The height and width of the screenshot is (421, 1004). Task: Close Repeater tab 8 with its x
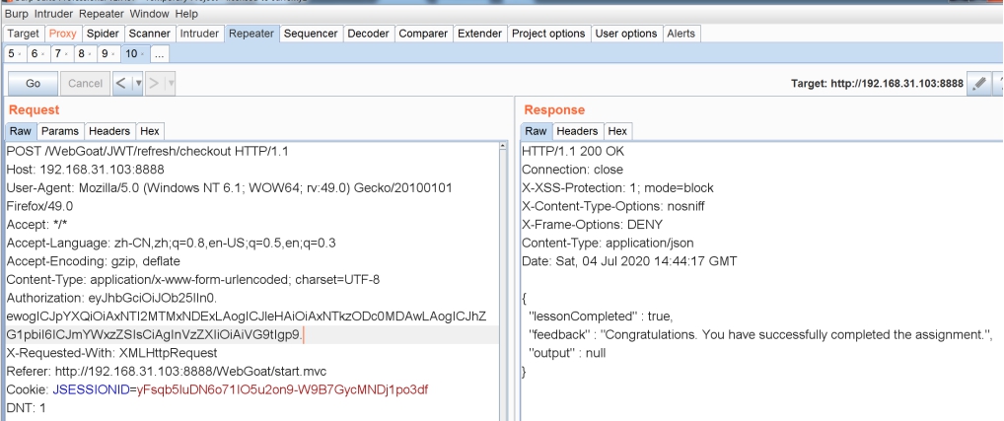(x=90, y=54)
